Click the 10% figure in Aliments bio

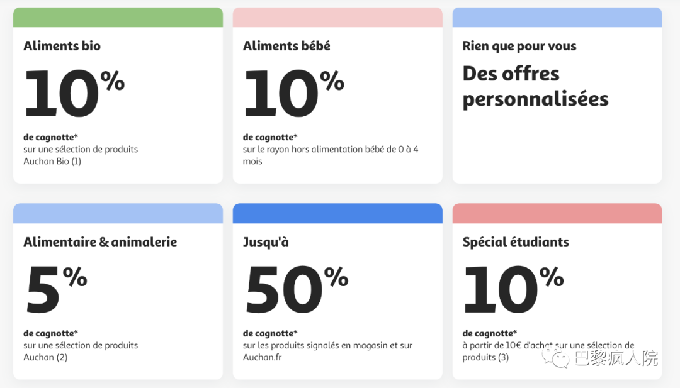[74, 93]
